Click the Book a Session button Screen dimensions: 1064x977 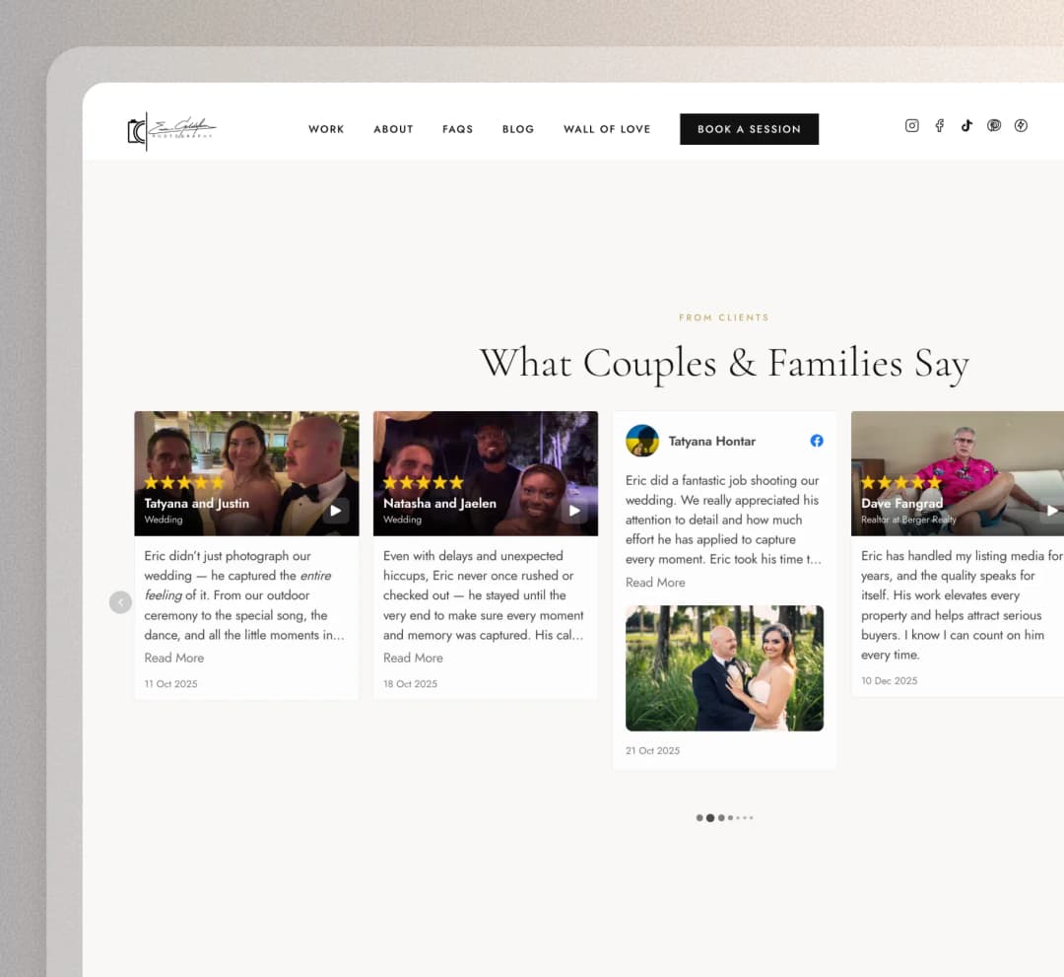click(749, 129)
